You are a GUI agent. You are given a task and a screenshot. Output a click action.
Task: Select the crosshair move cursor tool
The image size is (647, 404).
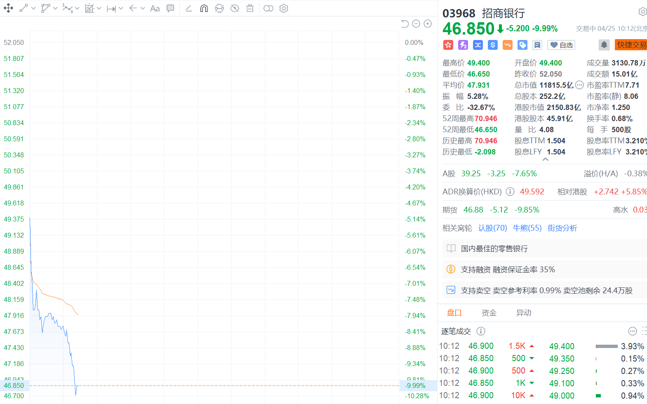point(8,8)
